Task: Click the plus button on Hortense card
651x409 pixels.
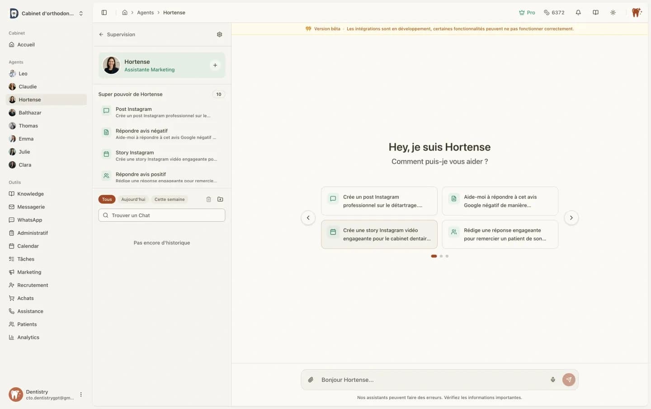Action: coord(215,65)
